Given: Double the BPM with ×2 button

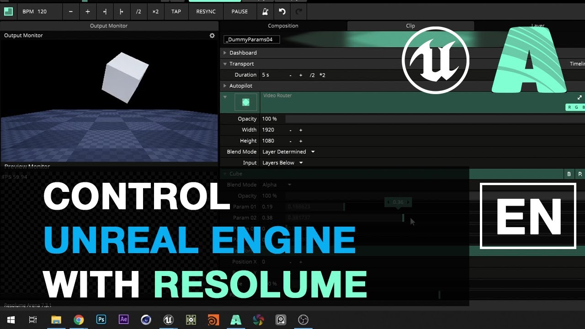Looking at the screenshot, I should point(155,11).
